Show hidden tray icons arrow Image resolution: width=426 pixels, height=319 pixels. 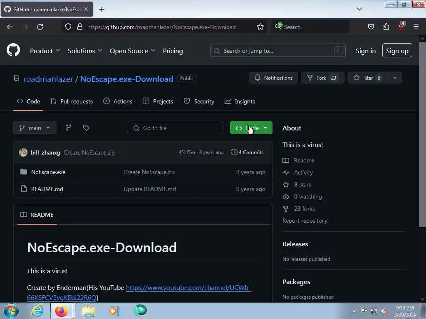(x=354, y=311)
